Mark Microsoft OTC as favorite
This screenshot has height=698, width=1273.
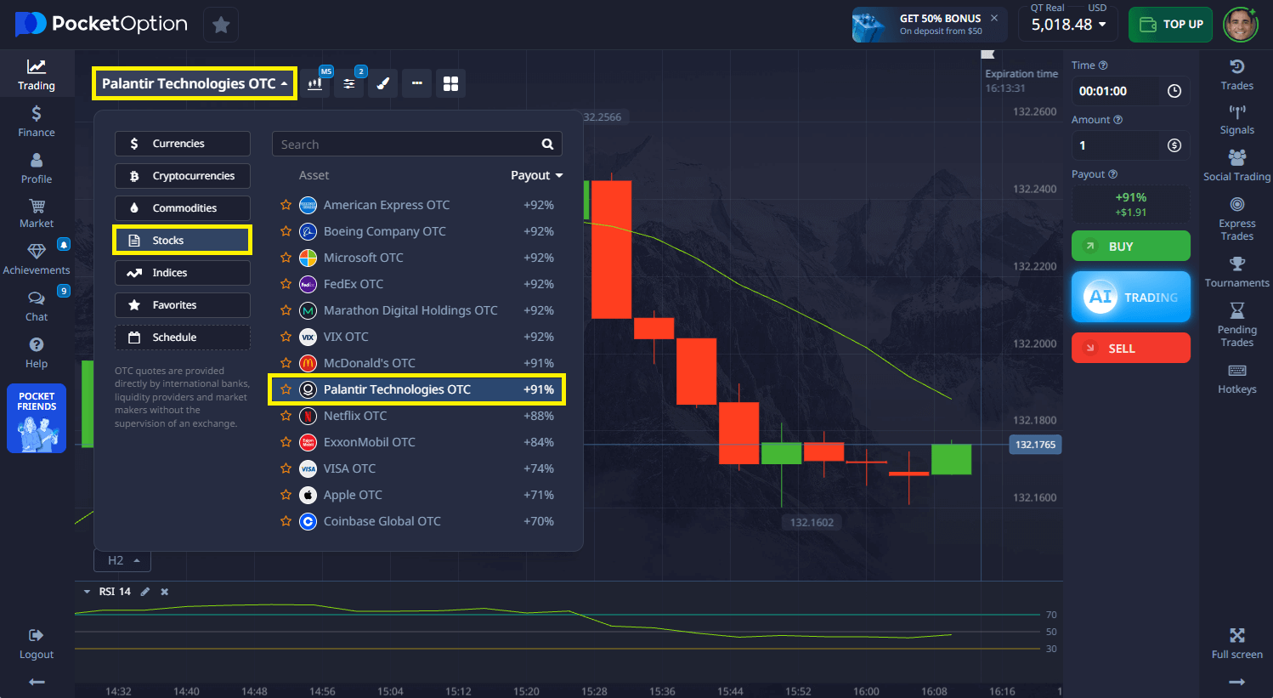pyautogui.click(x=286, y=258)
